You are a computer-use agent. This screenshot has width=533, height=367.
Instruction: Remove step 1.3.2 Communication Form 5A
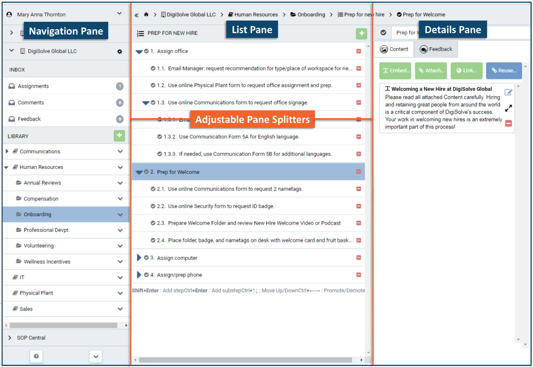pyautogui.click(x=359, y=137)
